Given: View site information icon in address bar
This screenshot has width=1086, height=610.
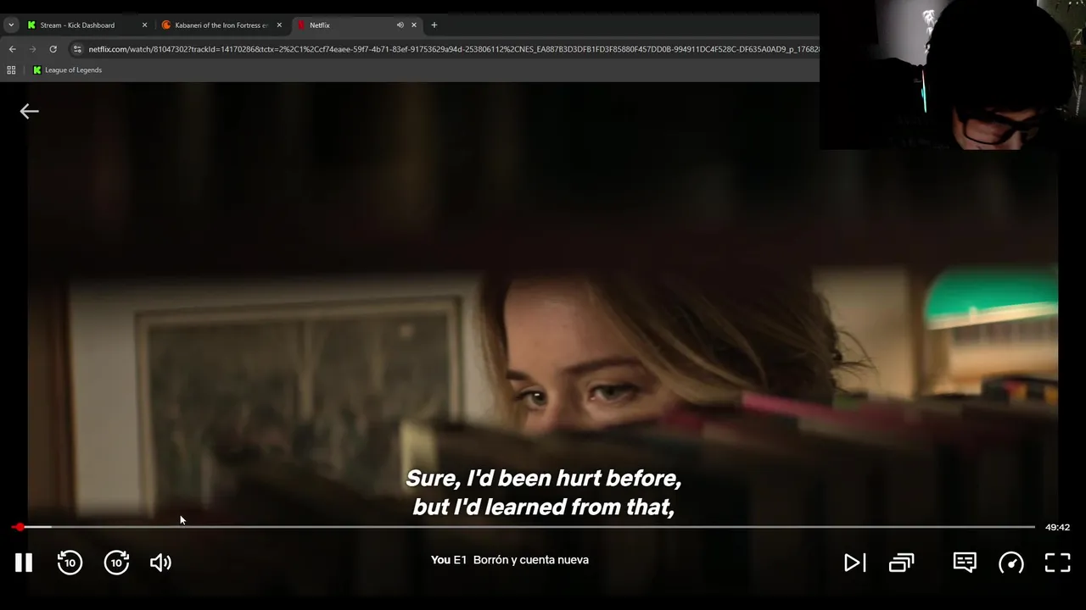Looking at the screenshot, I should (77, 49).
